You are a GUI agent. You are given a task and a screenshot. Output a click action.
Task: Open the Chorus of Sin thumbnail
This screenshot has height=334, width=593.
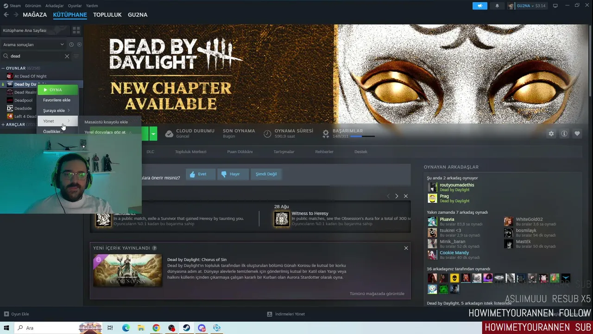point(127,270)
